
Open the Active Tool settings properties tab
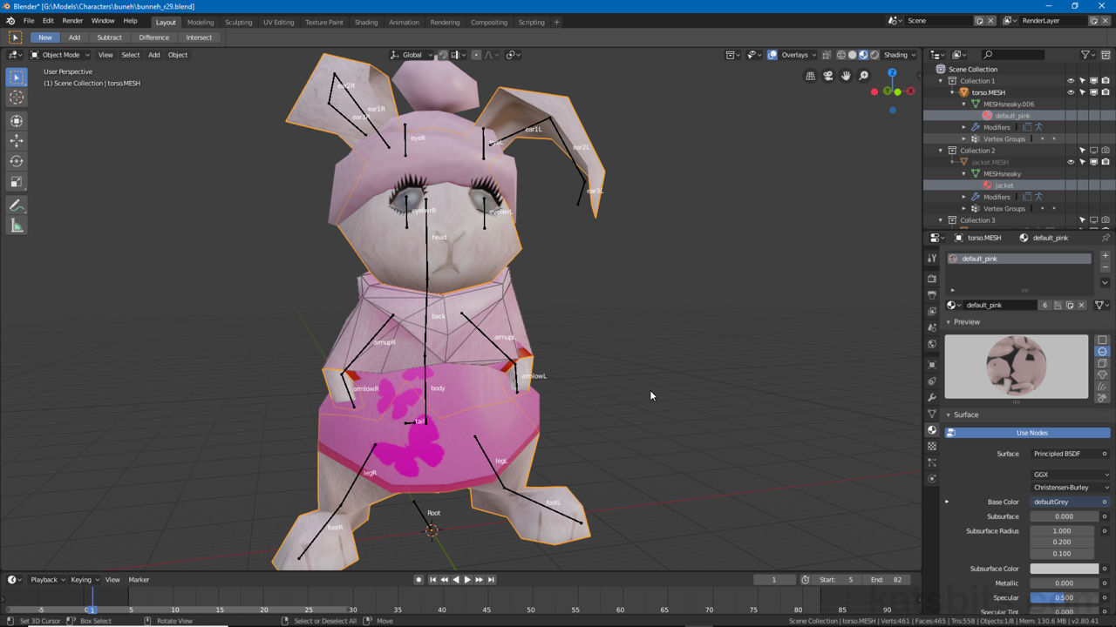pyautogui.click(x=932, y=259)
